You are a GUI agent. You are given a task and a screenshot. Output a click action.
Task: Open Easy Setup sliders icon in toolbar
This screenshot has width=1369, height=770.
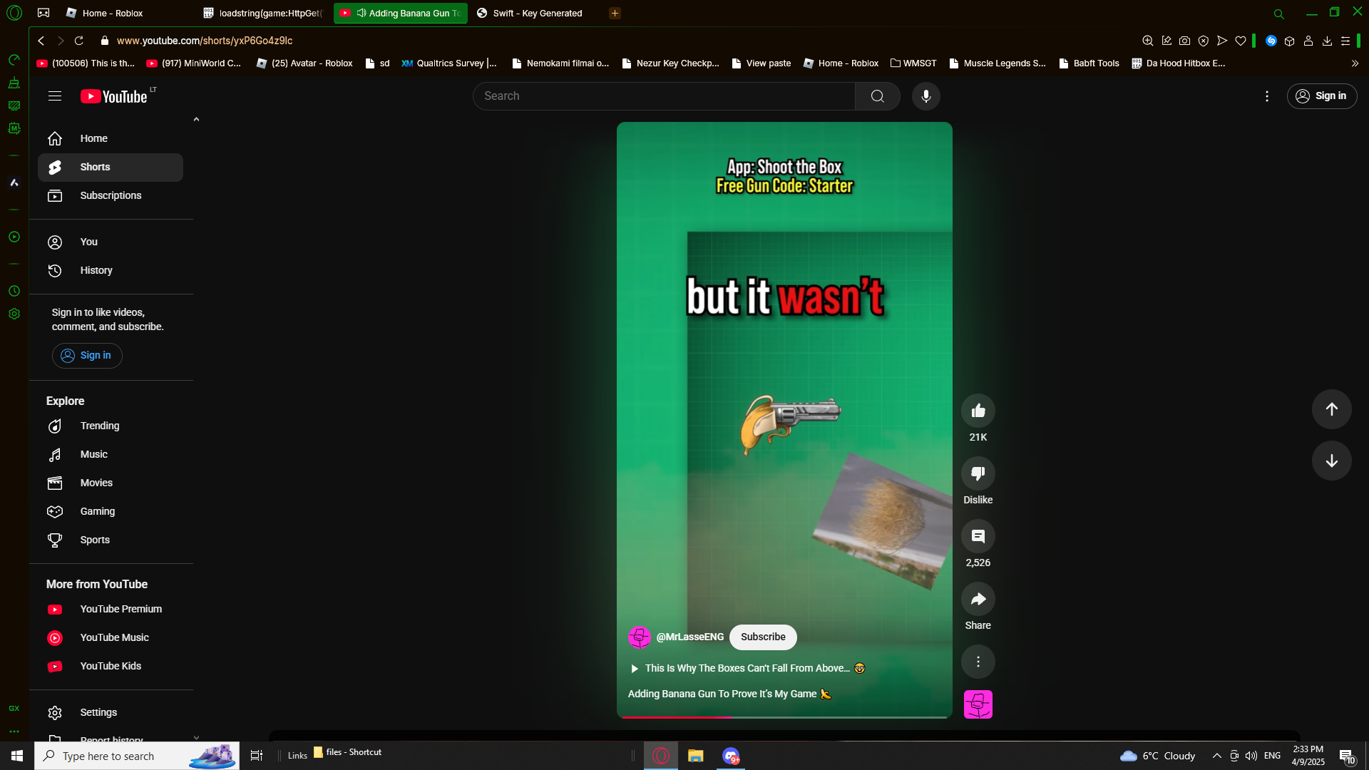(x=1345, y=41)
